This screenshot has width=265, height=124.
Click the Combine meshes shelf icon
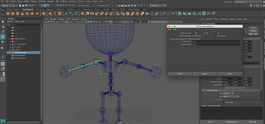tap(82, 13)
